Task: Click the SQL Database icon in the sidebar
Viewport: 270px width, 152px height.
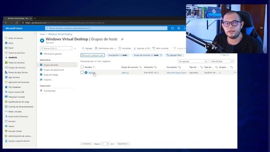Action: [x=6, y=87]
